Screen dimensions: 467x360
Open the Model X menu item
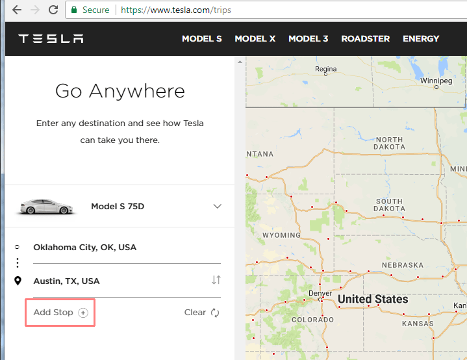click(255, 39)
